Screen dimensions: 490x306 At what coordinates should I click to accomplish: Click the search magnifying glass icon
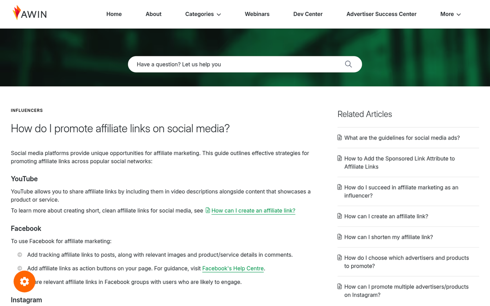[348, 64]
